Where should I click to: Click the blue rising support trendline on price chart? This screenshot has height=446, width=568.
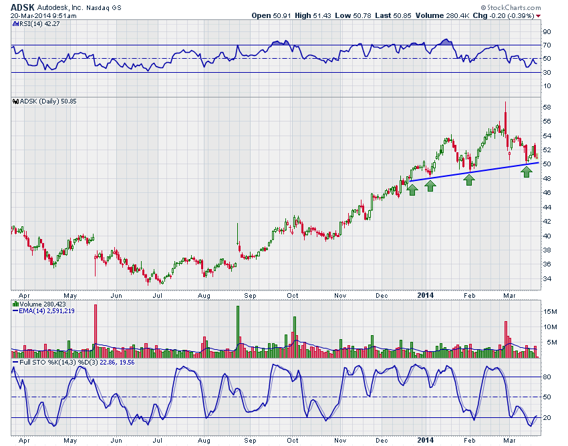(x=474, y=172)
